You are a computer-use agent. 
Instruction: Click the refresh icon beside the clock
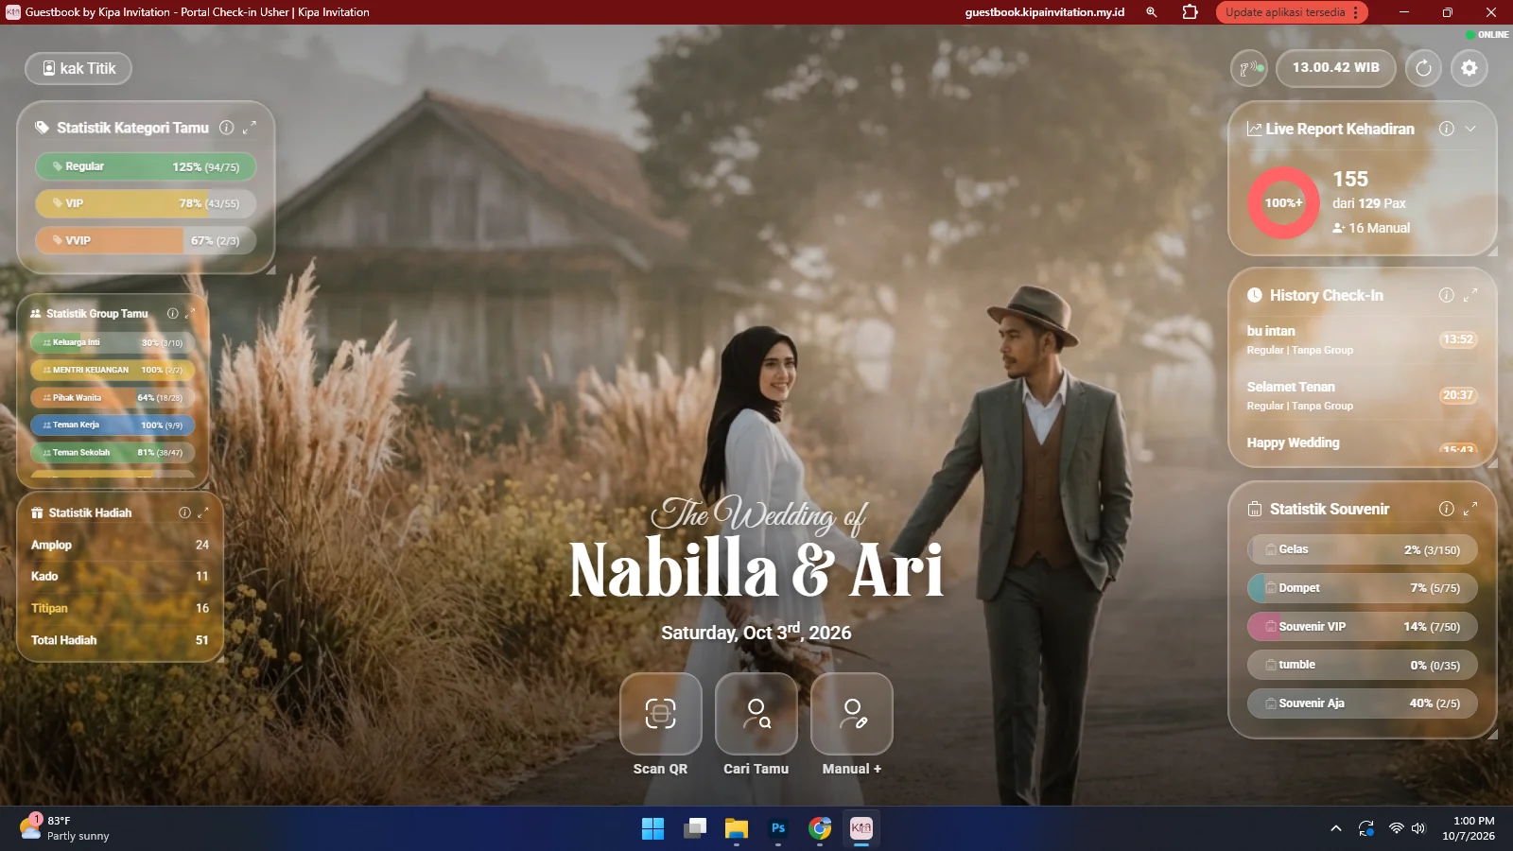click(1423, 68)
